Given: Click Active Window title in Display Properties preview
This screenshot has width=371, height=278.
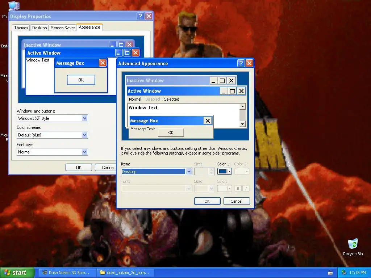Looking at the screenshot, I should pos(44,53).
